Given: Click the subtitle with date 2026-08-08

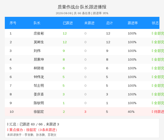Looking at the screenshot, I should tap(82, 13).
